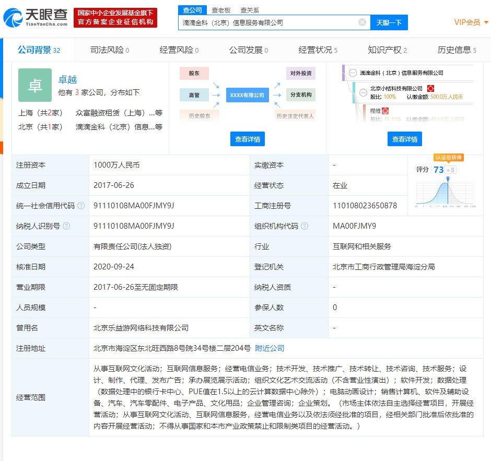
Task: Switch to 查老板 search tab
Action: (221, 10)
